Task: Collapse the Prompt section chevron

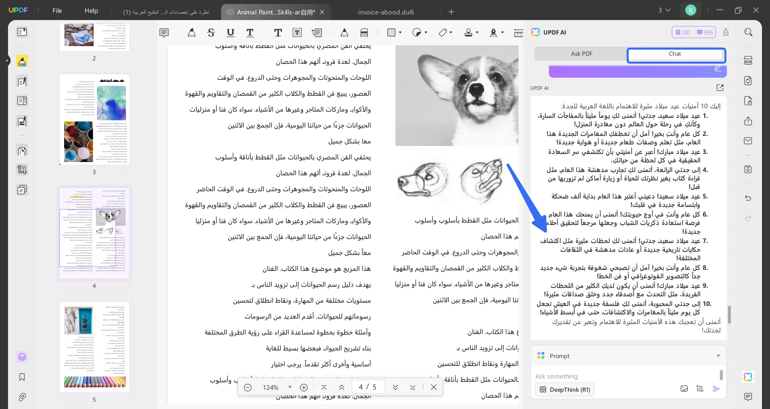Action: (718, 356)
